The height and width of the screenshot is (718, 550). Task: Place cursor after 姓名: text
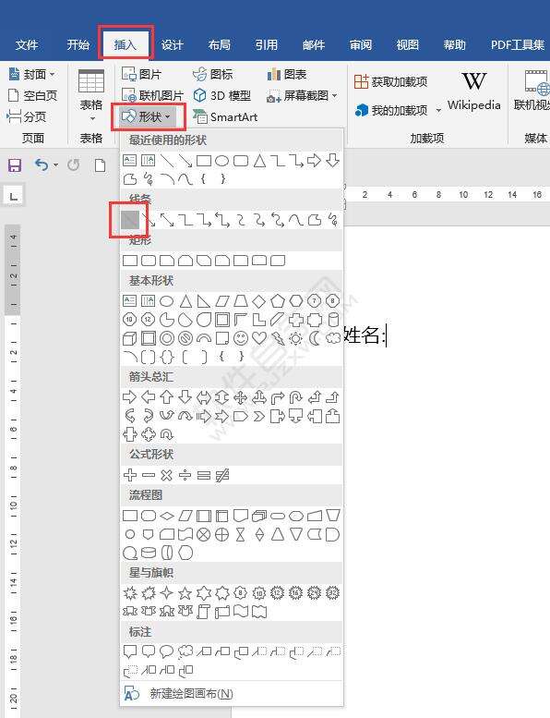click(x=387, y=335)
